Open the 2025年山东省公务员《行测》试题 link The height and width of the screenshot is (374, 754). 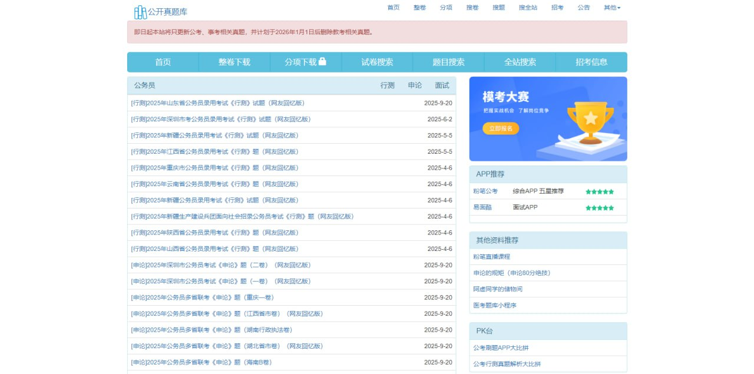click(218, 103)
